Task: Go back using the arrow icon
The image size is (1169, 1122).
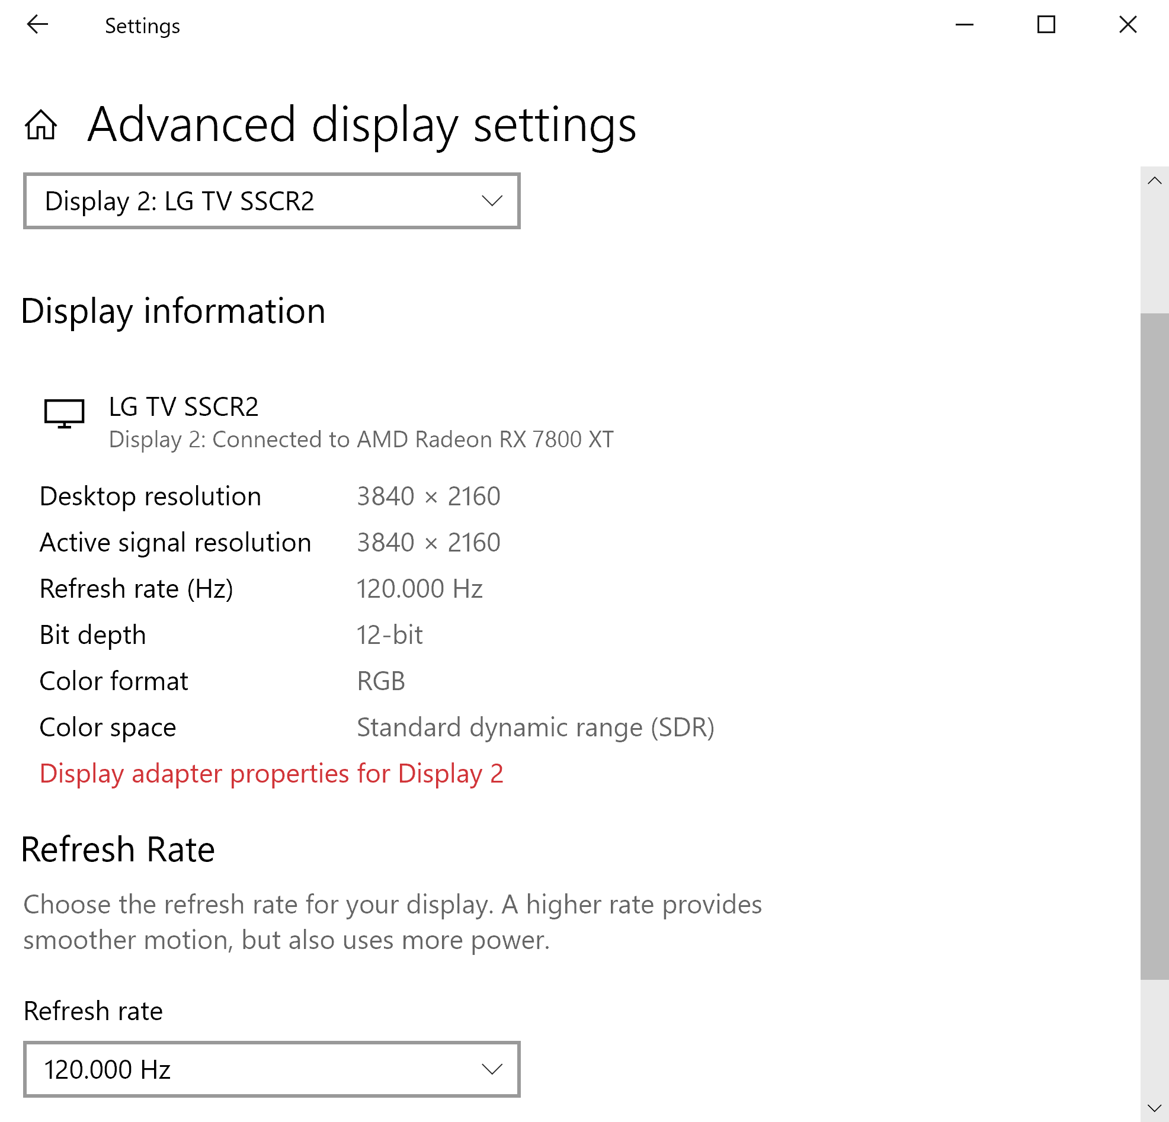Action: point(37,24)
